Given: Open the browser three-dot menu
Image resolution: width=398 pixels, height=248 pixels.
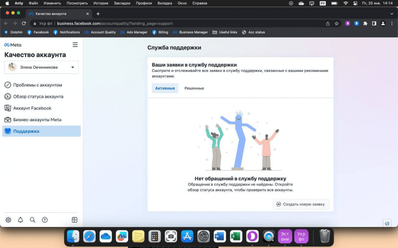Looking at the screenshot, I should 392,23.
